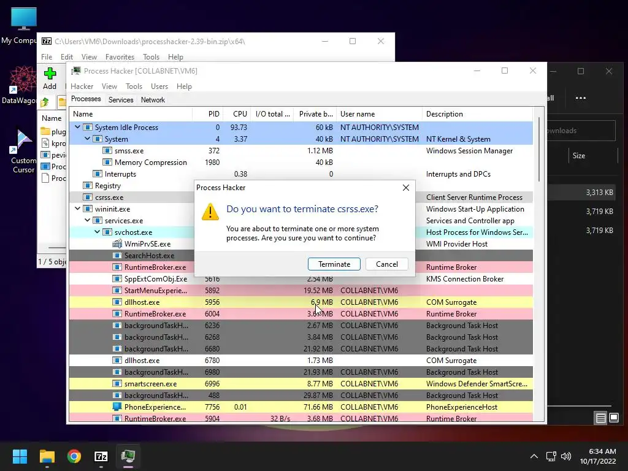Screen dimensions: 628x471
Task: Click the WmiPrvSE.exe icon
Action: click(117, 243)
